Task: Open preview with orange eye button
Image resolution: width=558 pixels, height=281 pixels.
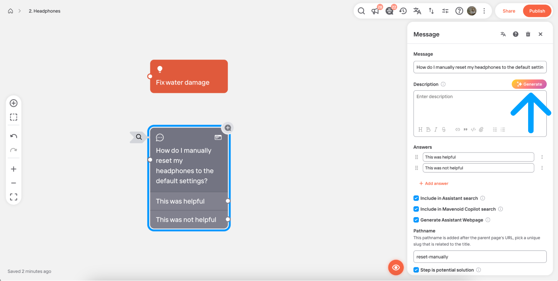Action: [x=396, y=268]
